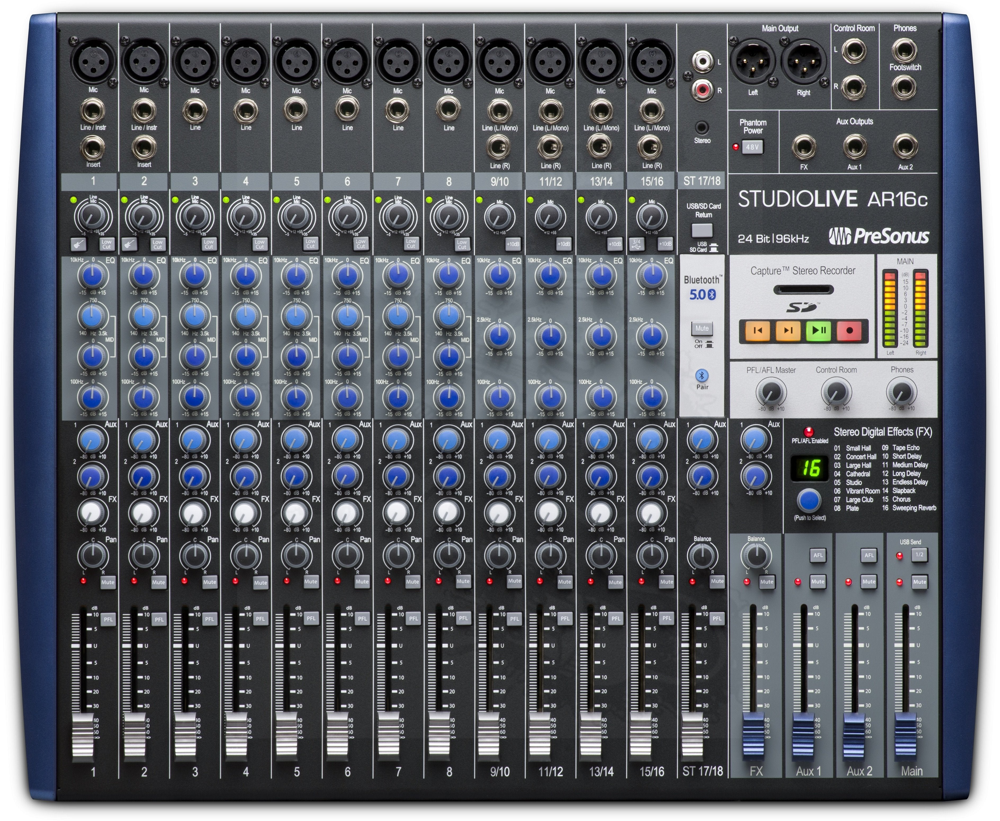Toggle the USB/SD Card Return switch
1000x821 pixels.
pyautogui.click(x=702, y=230)
